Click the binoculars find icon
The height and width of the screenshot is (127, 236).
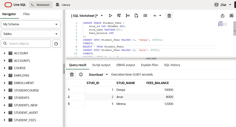[x=231, y=16]
